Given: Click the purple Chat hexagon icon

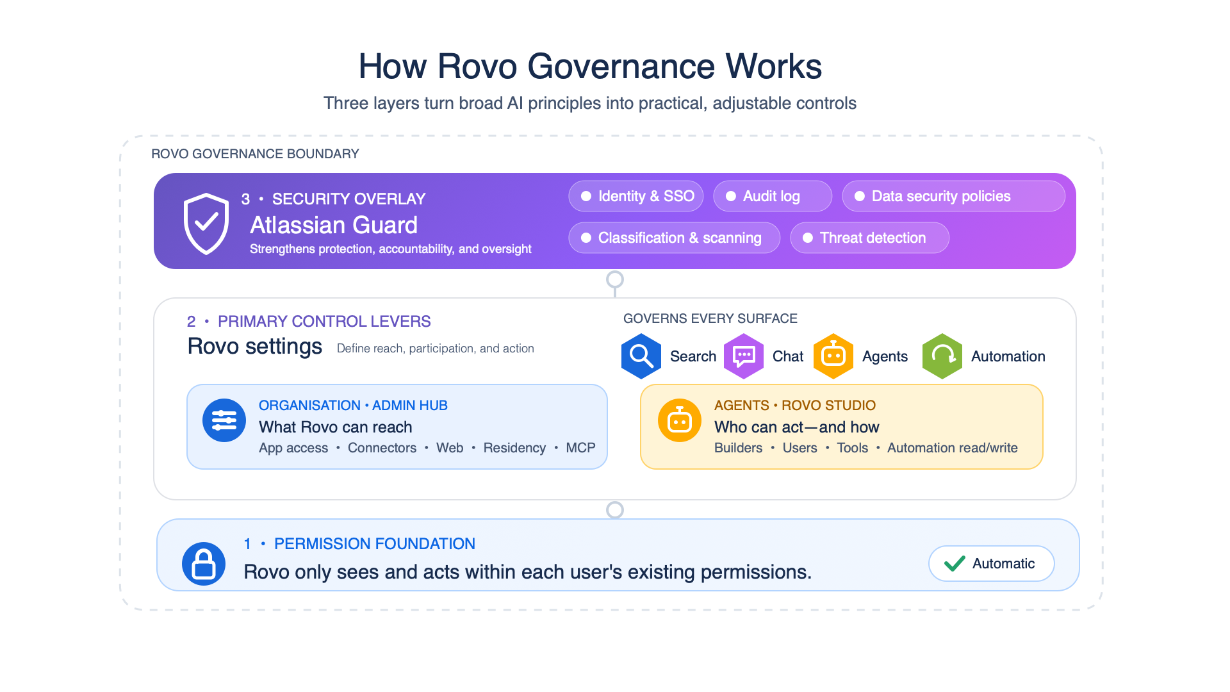Looking at the screenshot, I should click(744, 356).
